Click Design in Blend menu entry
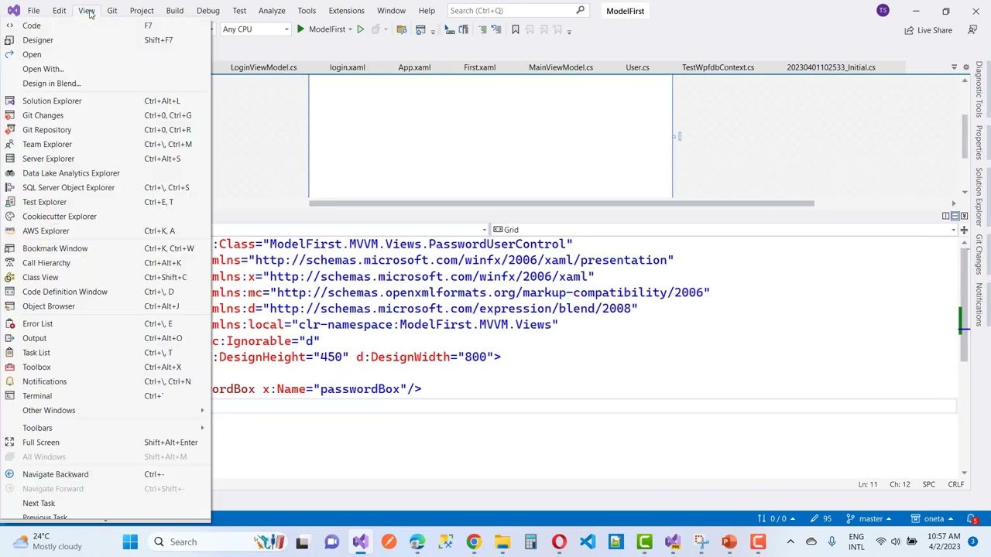Viewport: 991px width, 557px height. (105, 83)
